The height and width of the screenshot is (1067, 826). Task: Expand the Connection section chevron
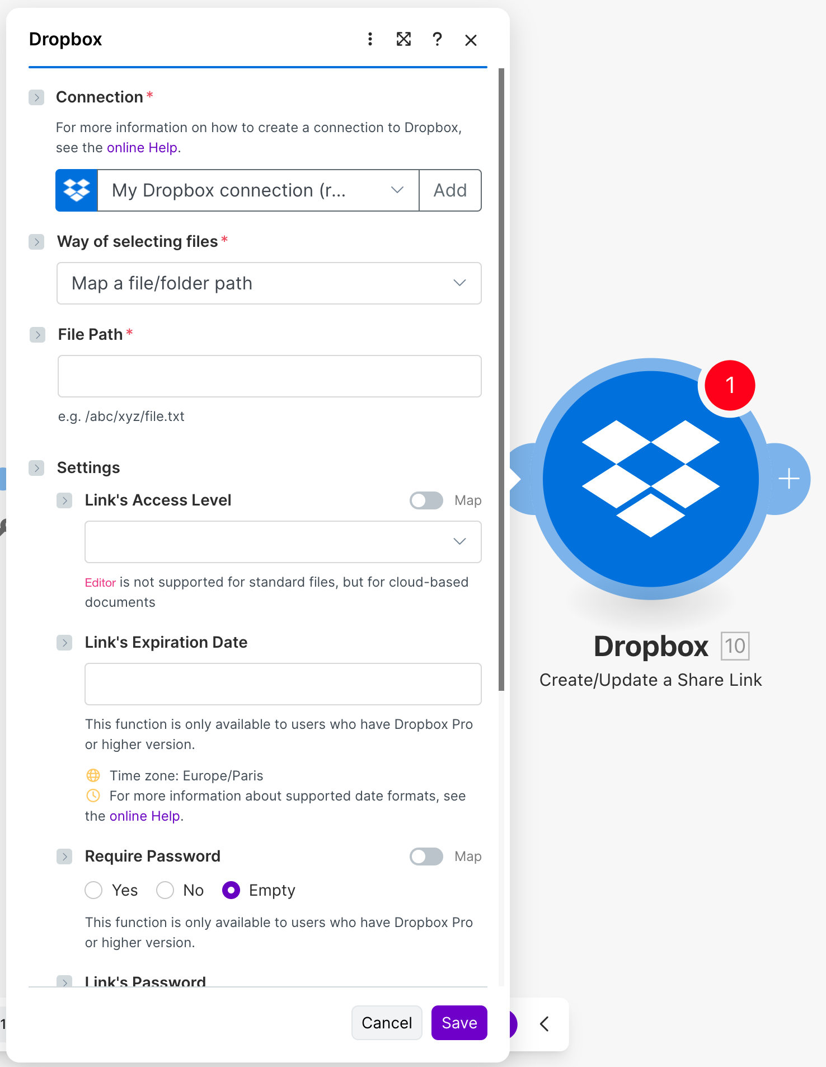(x=36, y=97)
